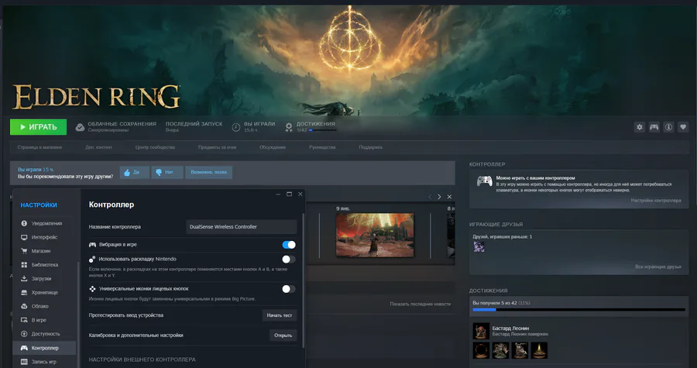Open Настройки контроллера link
The image size is (697, 368).
click(656, 201)
